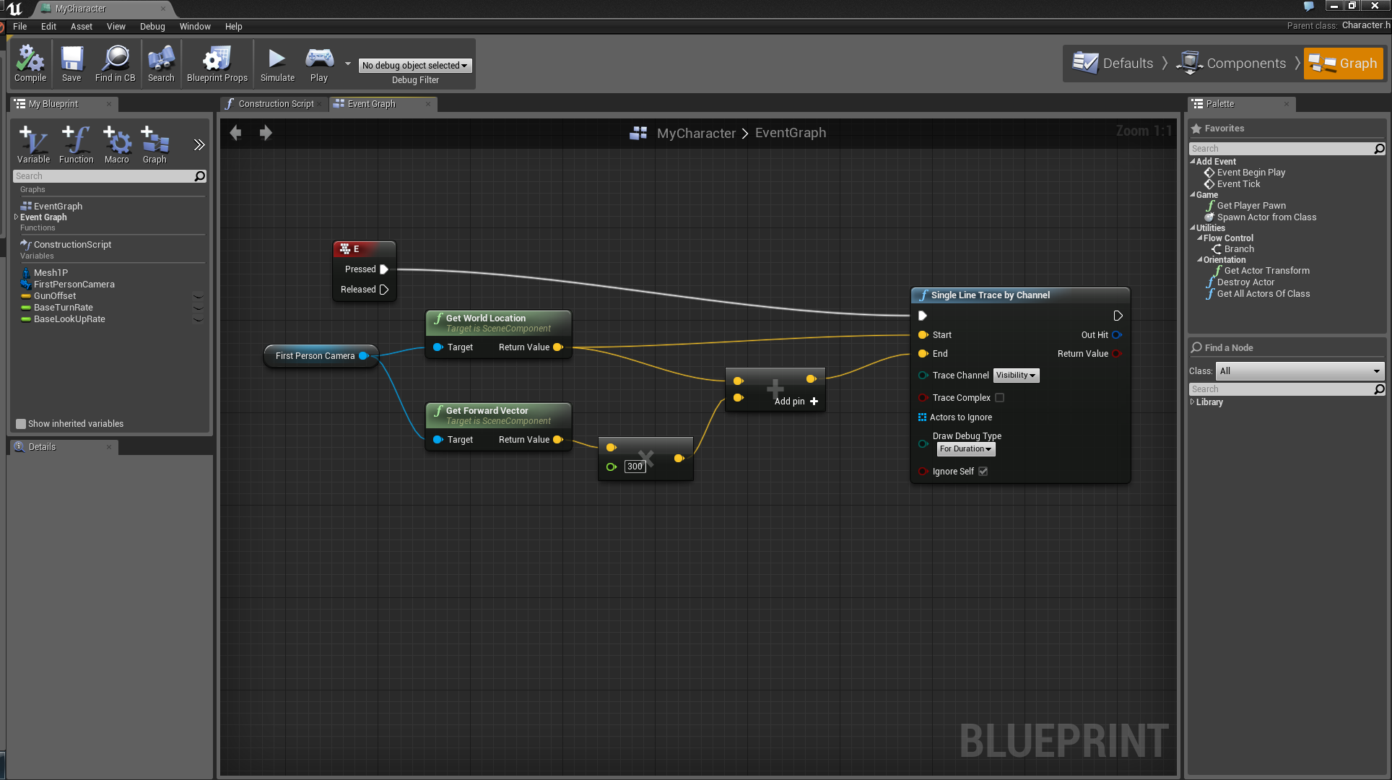
Task: Expand the Event Graph item
Action: click(16, 217)
